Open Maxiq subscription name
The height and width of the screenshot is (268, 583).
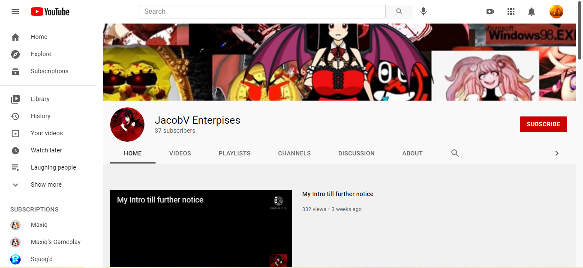[39, 225]
